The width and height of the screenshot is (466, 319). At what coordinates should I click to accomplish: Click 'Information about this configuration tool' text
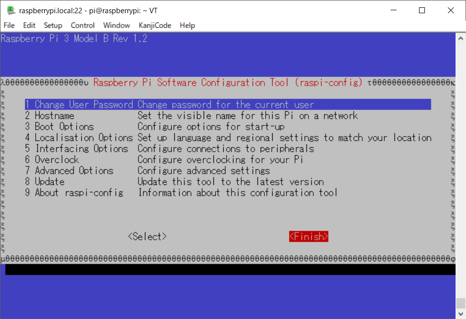point(238,192)
